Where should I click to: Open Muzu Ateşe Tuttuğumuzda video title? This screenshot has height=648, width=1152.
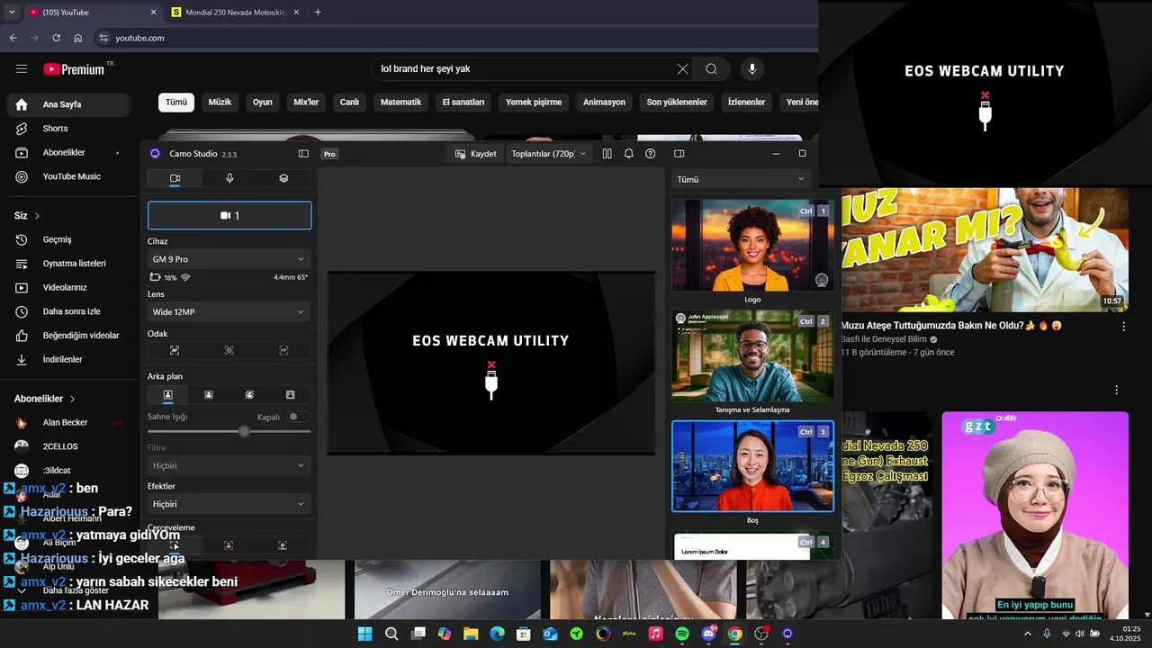click(x=951, y=326)
